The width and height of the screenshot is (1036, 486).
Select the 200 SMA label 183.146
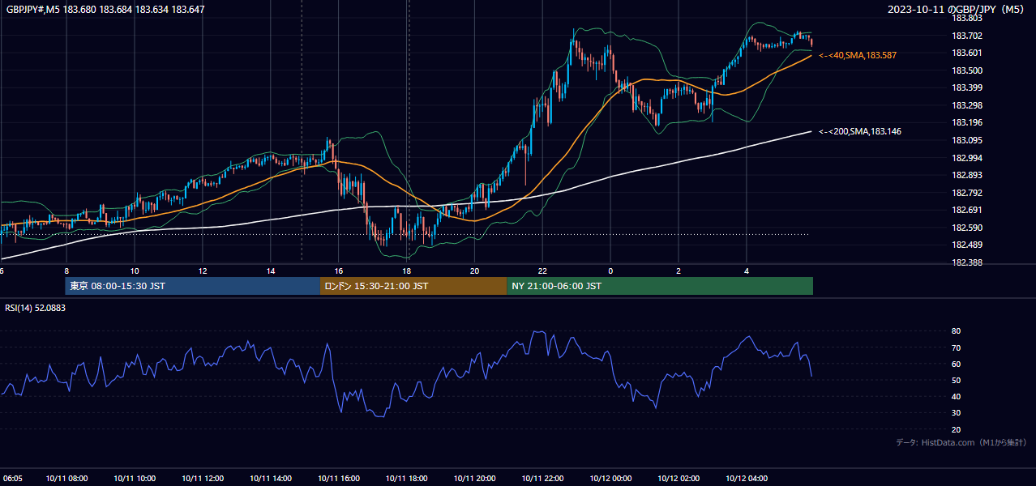pyautogui.click(x=860, y=131)
